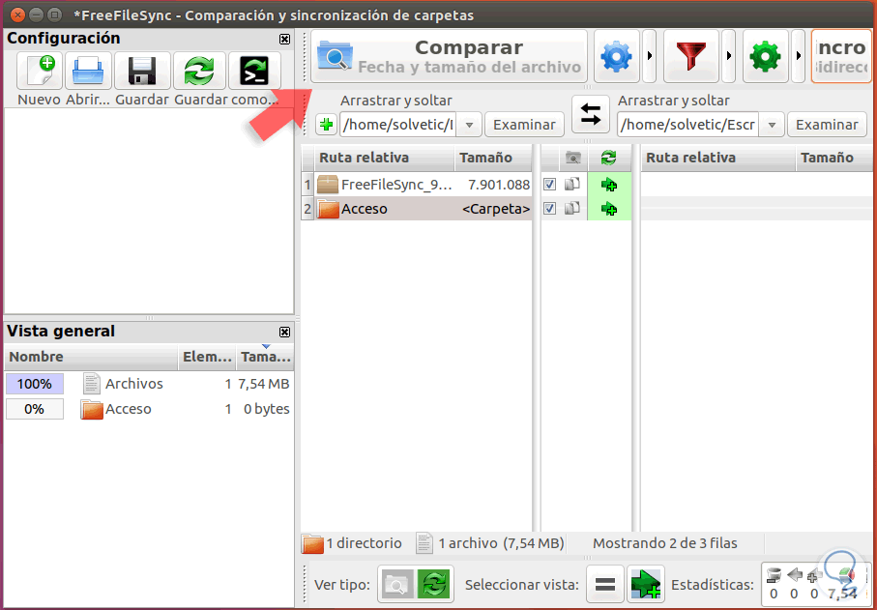Toggle create-right items view filter

coord(646,584)
